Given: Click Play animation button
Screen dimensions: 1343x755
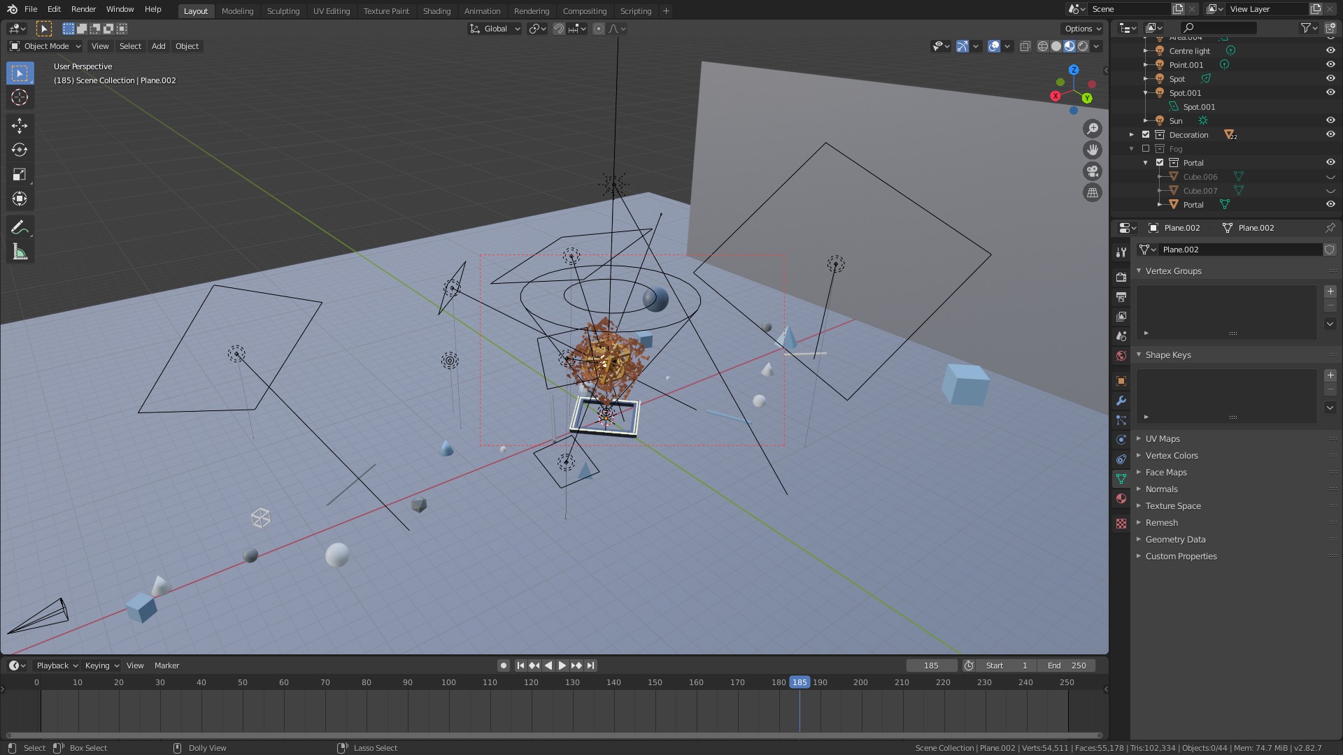Looking at the screenshot, I should pyautogui.click(x=561, y=665).
